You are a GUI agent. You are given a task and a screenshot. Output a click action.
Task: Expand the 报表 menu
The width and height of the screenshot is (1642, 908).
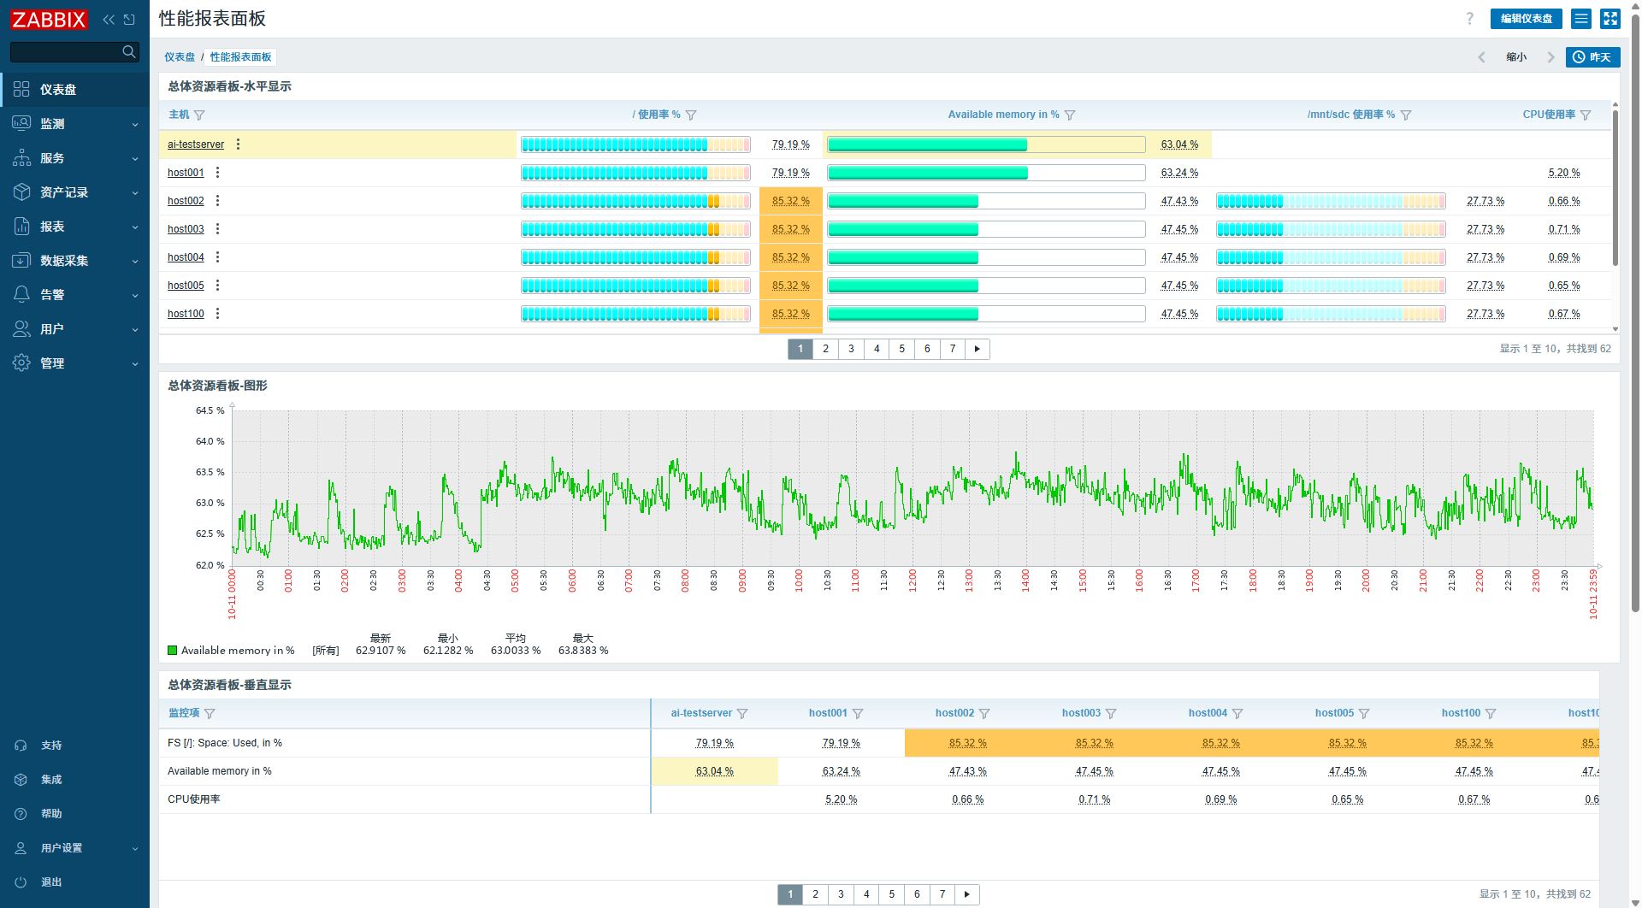click(74, 227)
